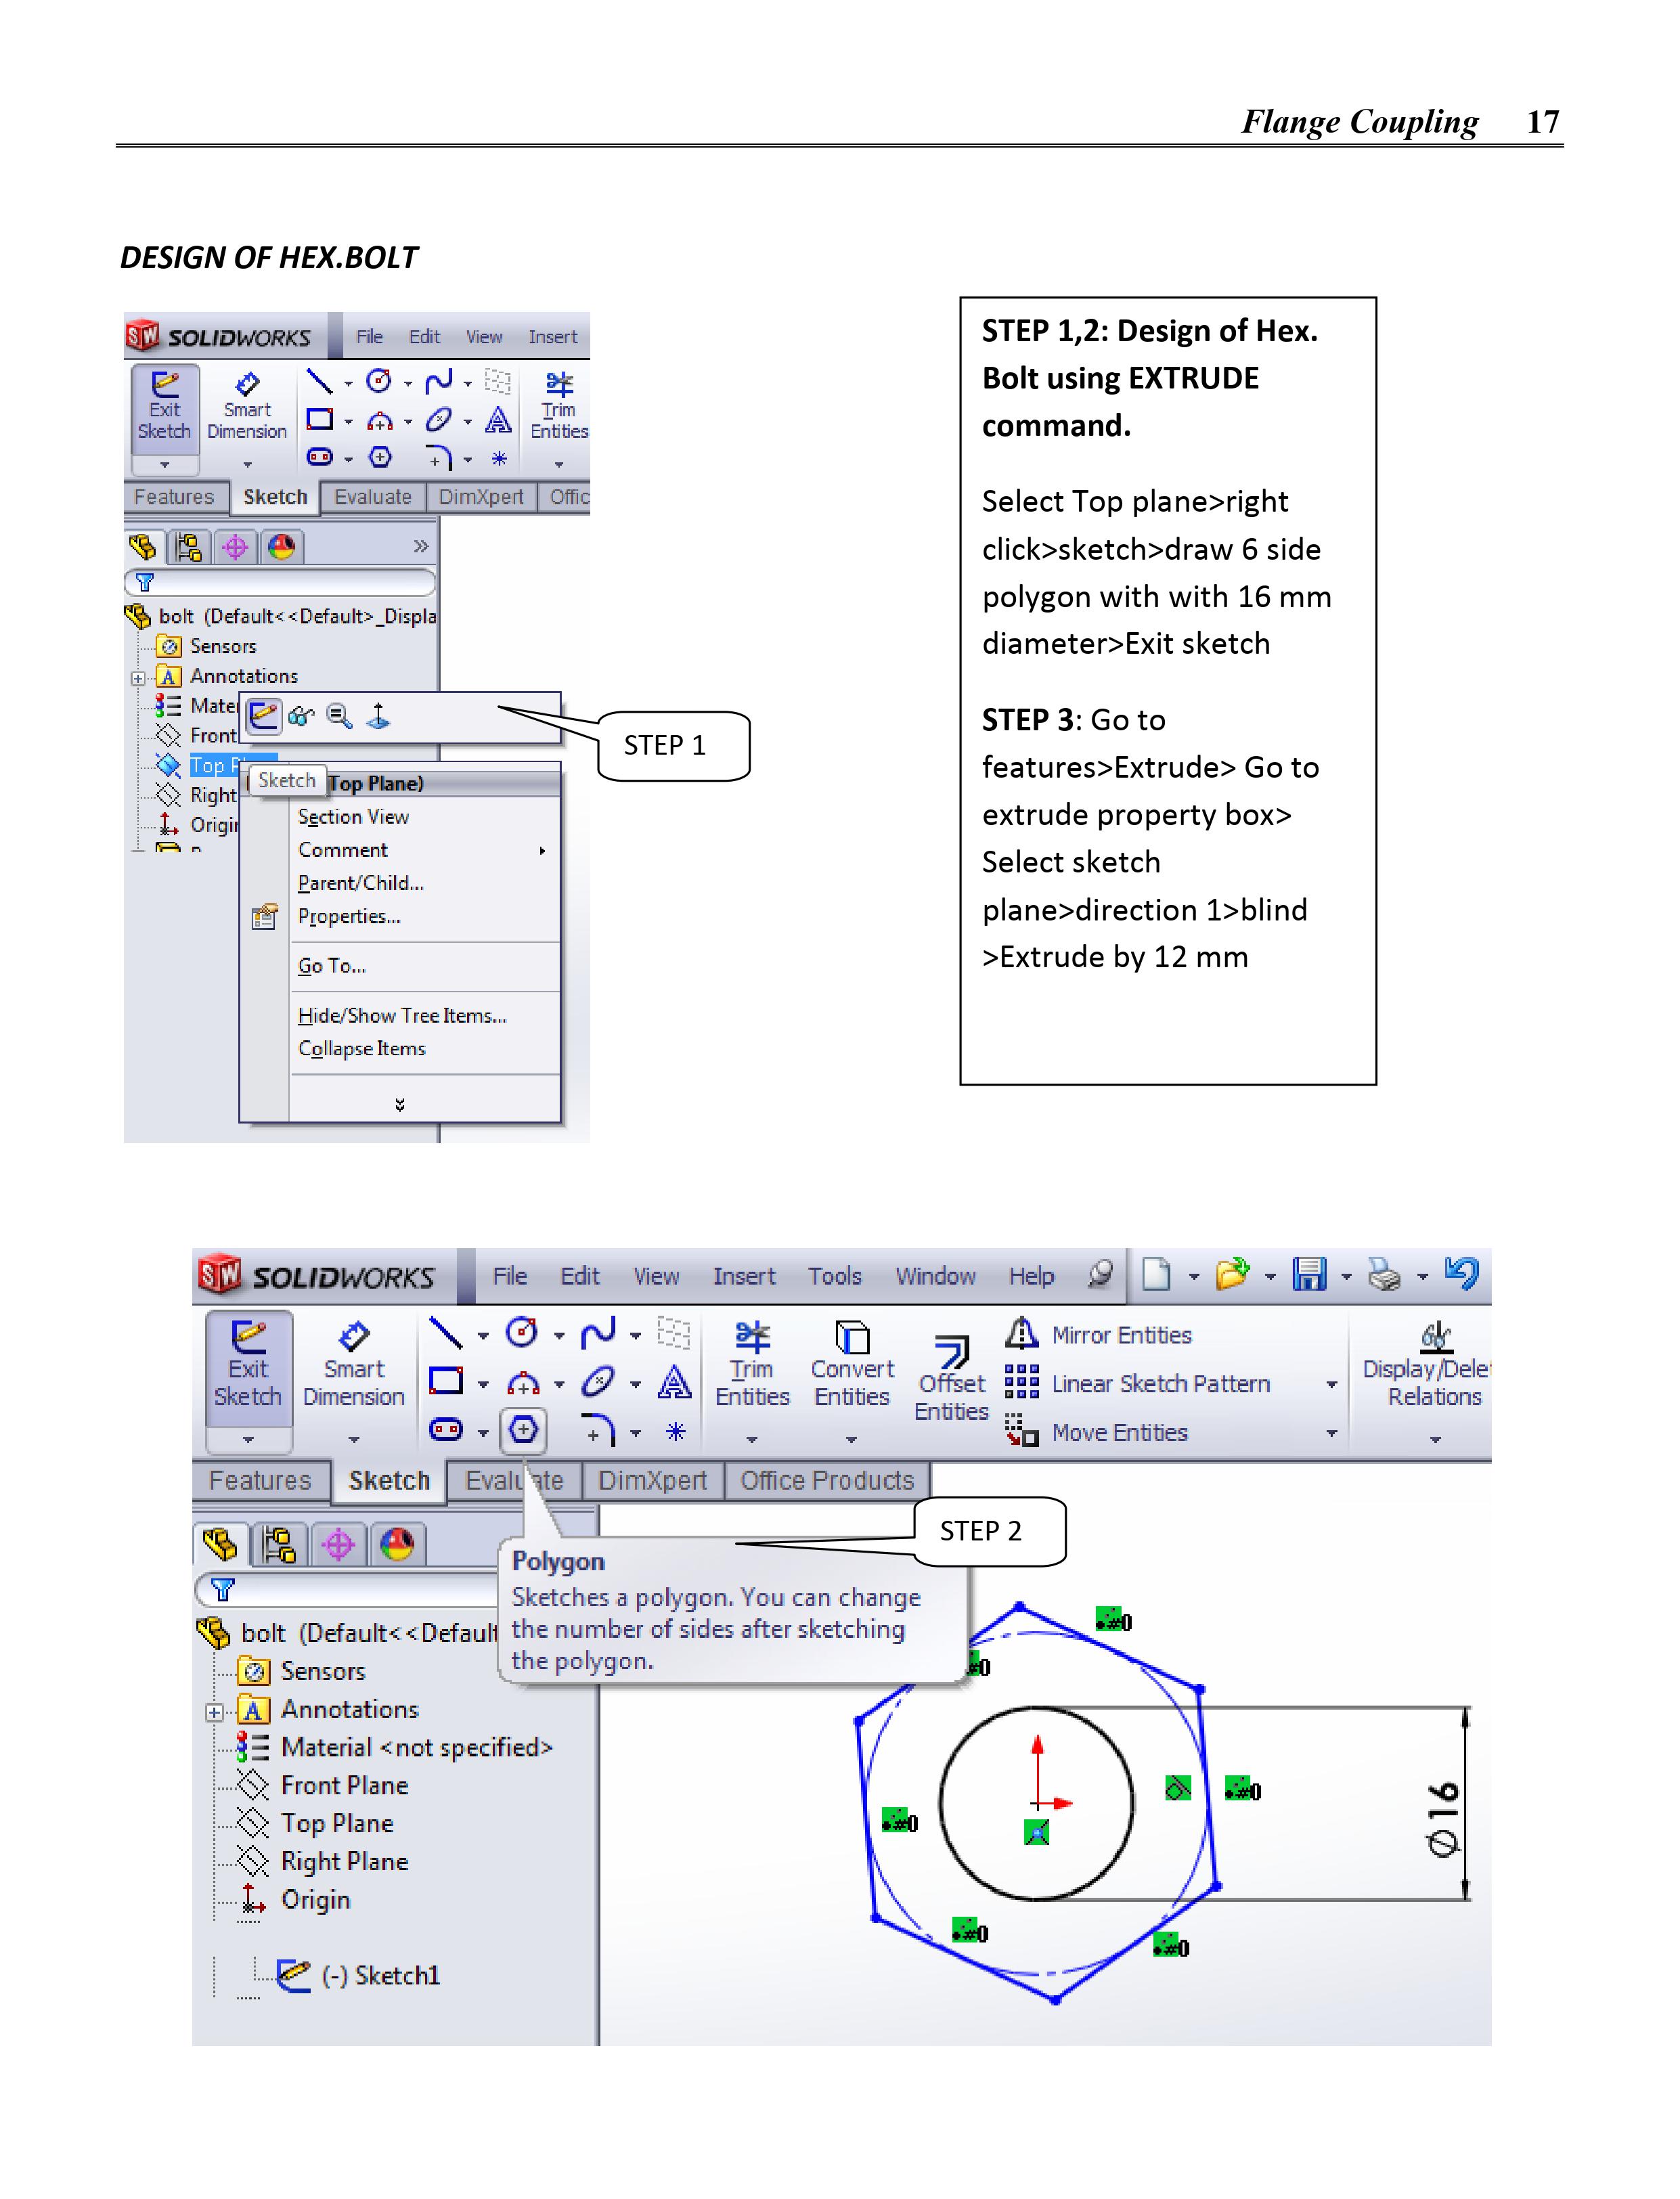Expand the Annotations tree node
The height and width of the screenshot is (2199, 1680).
pyautogui.click(x=214, y=1712)
